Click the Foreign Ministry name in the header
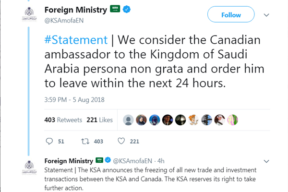288x192 pixels. click(x=76, y=9)
